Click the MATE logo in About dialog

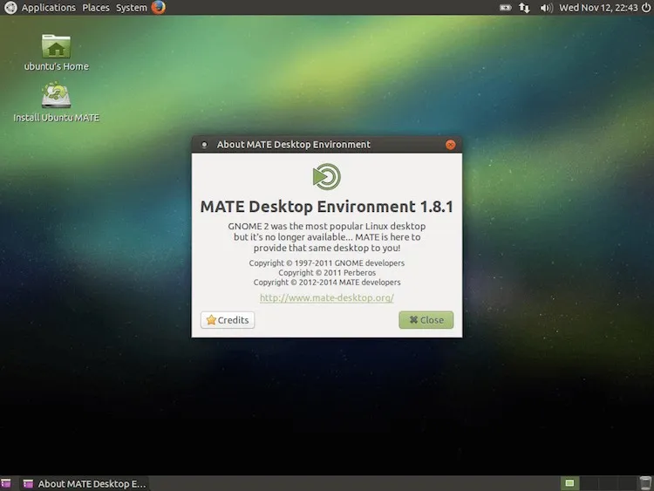tap(327, 177)
